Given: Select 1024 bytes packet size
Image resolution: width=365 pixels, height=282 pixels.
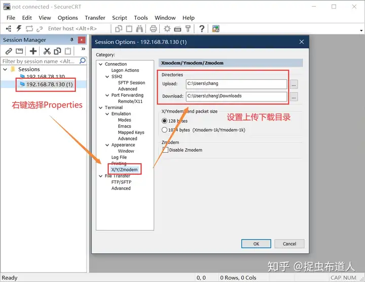Looking at the screenshot, I should tap(164, 130).
